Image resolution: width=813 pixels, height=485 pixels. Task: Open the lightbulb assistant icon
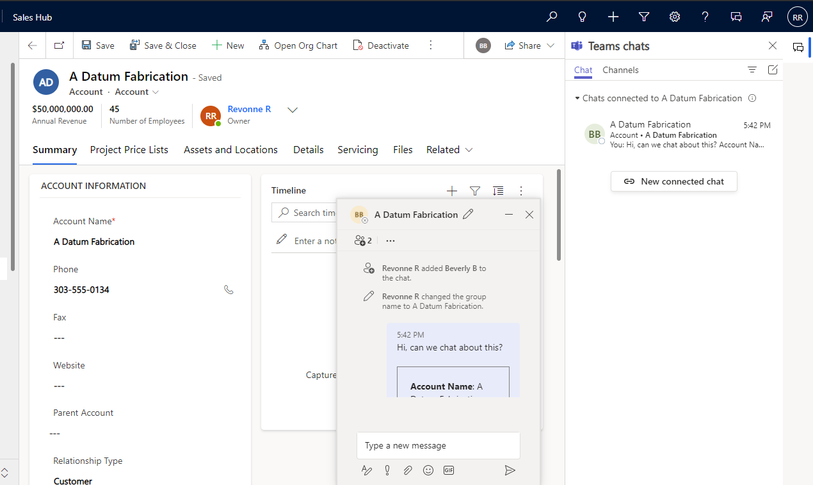(583, 17)
